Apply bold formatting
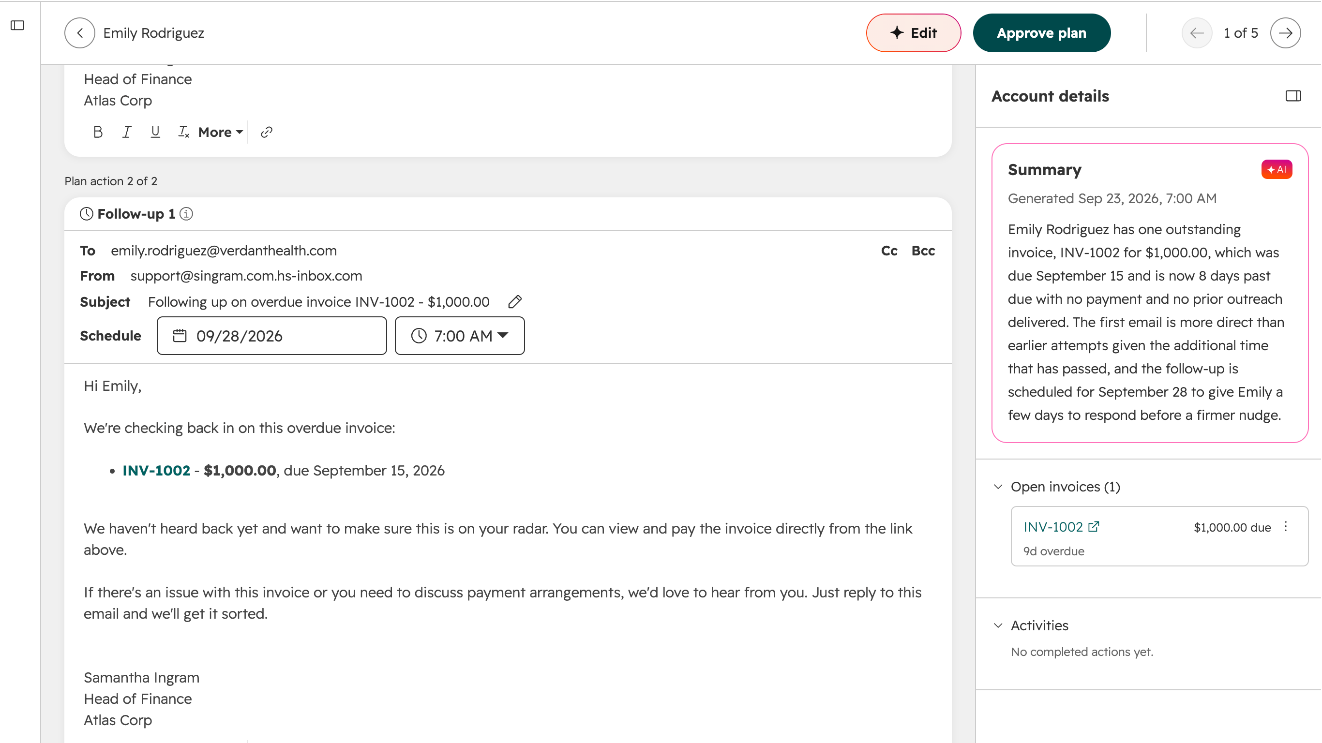The height and width of the screenshot is (743, 1322). [98, 133]
